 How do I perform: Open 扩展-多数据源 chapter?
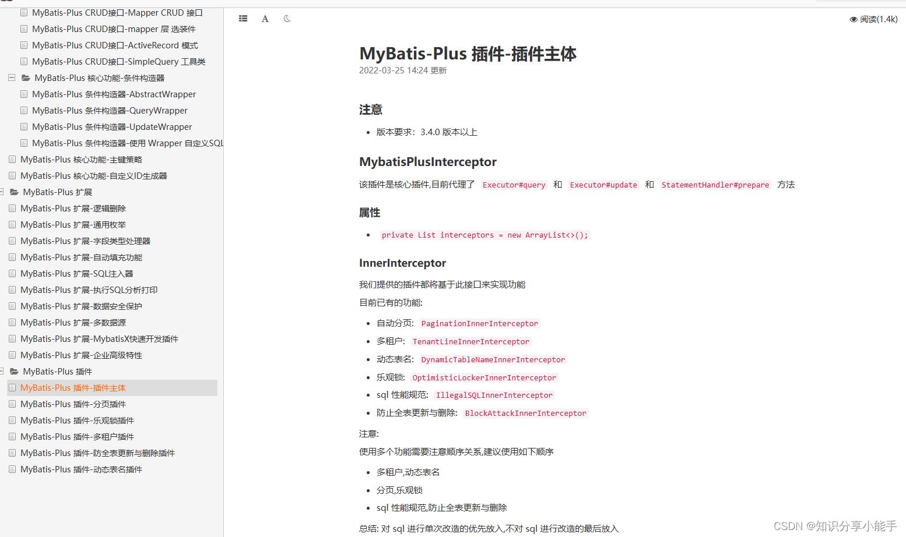tap(73, 322)
